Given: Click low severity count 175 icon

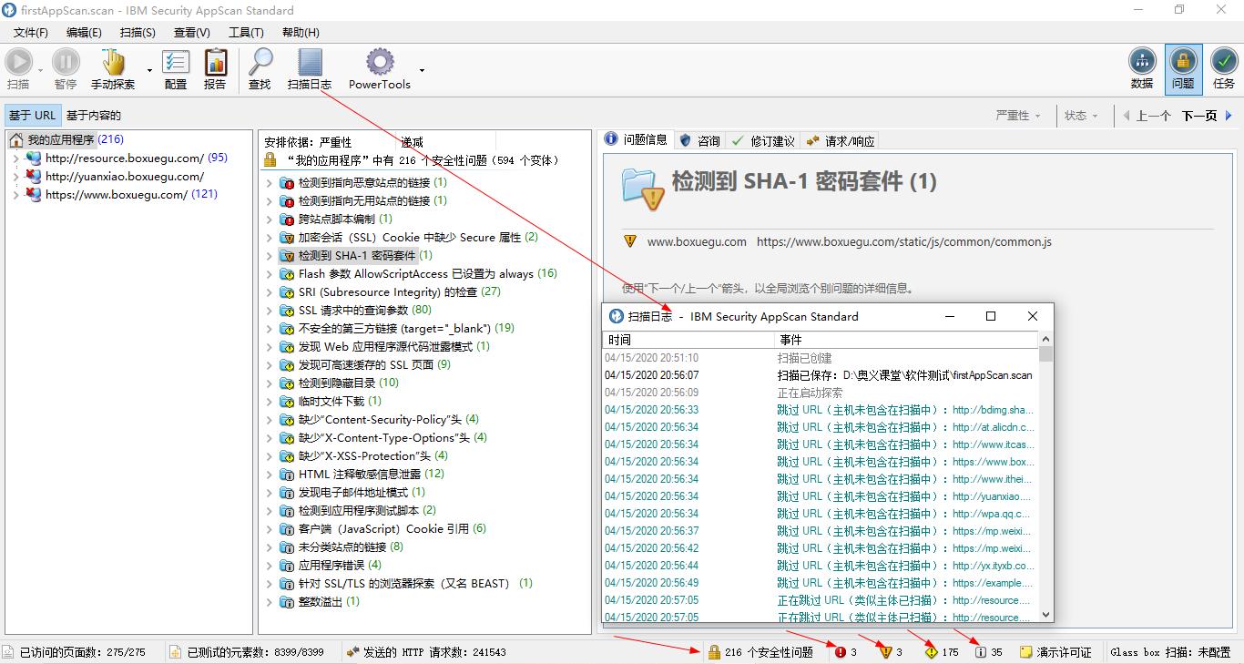Looking at the screenshot, I should 931,652.
